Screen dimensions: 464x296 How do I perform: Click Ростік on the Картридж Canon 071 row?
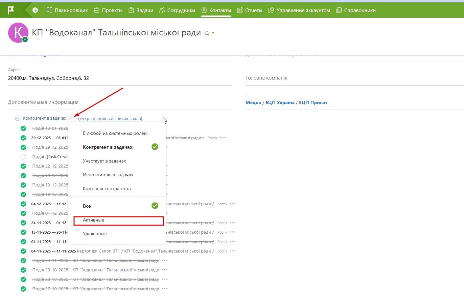click(223, 251)
